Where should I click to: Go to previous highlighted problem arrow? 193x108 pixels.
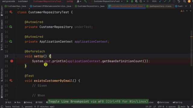pos(187,11)
